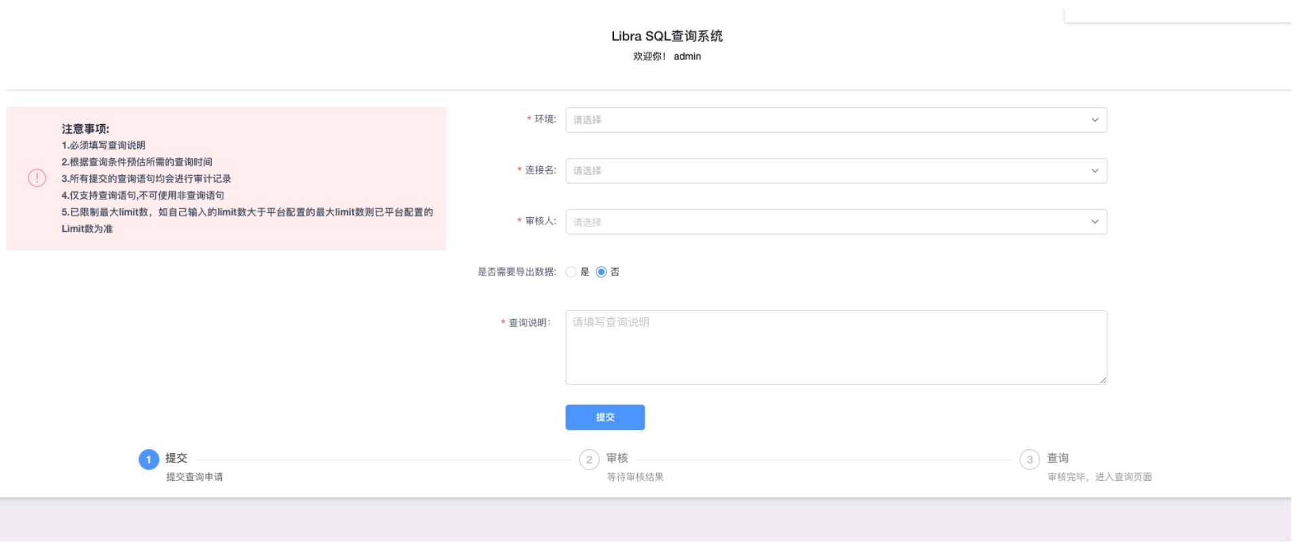Image resolution: width=1298 pixels, height=542 pixels.
Task: Click the 环境 dropdown chevron arrow
Action: coord(1094,120)
